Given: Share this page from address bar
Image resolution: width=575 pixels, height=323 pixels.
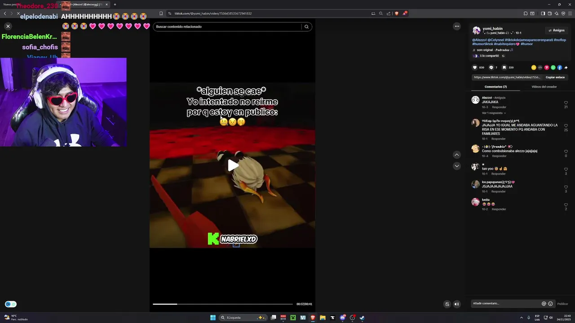Looking at the screenshot, I should point(389,13).
